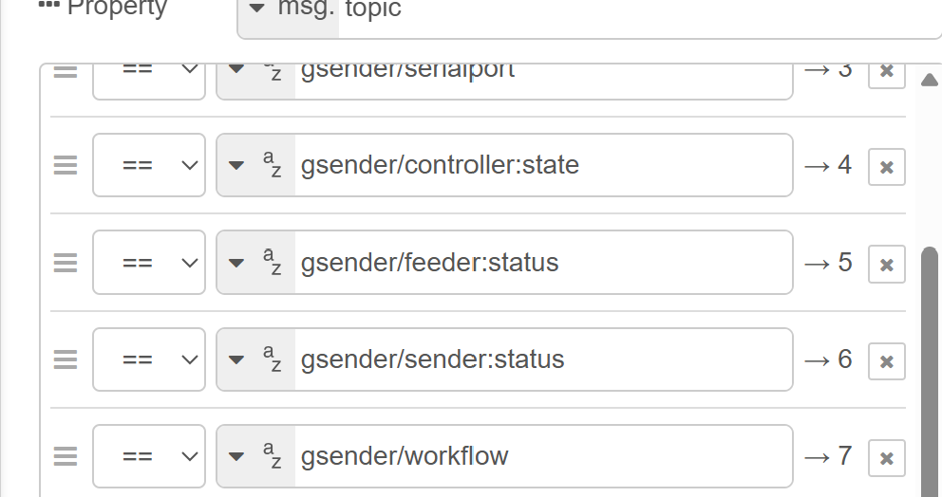Open operator dropdown for gsender/workflow rule
Image resolution: width=942 pixels, height=497 pixels.
149,456
